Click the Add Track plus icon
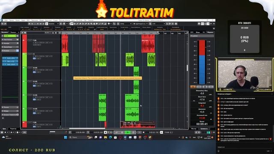This screenshot has height=154, width=274. coord(22,33)
